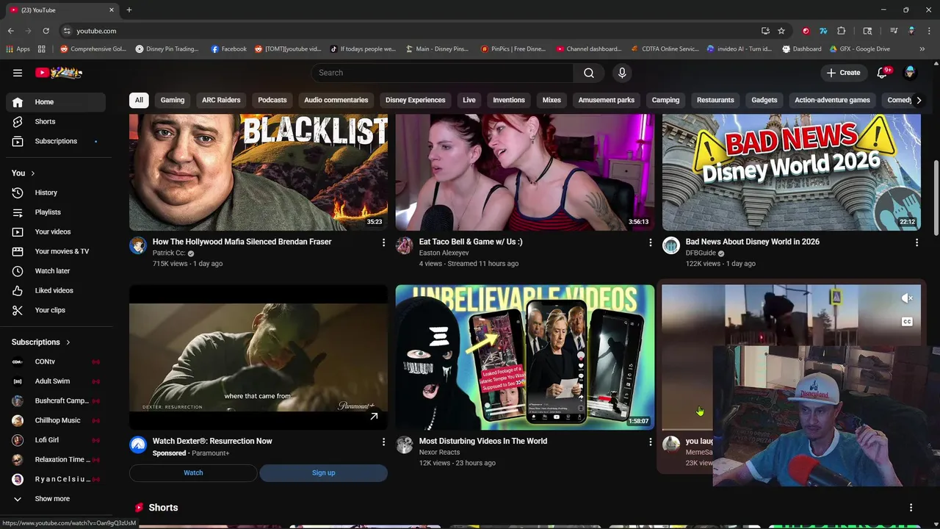Open more options for Brendan Fraser video
This screenshot has height=529, width=940.
383,242
